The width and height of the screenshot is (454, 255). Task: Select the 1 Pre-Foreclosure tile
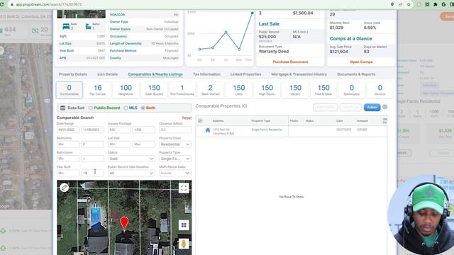182,90
